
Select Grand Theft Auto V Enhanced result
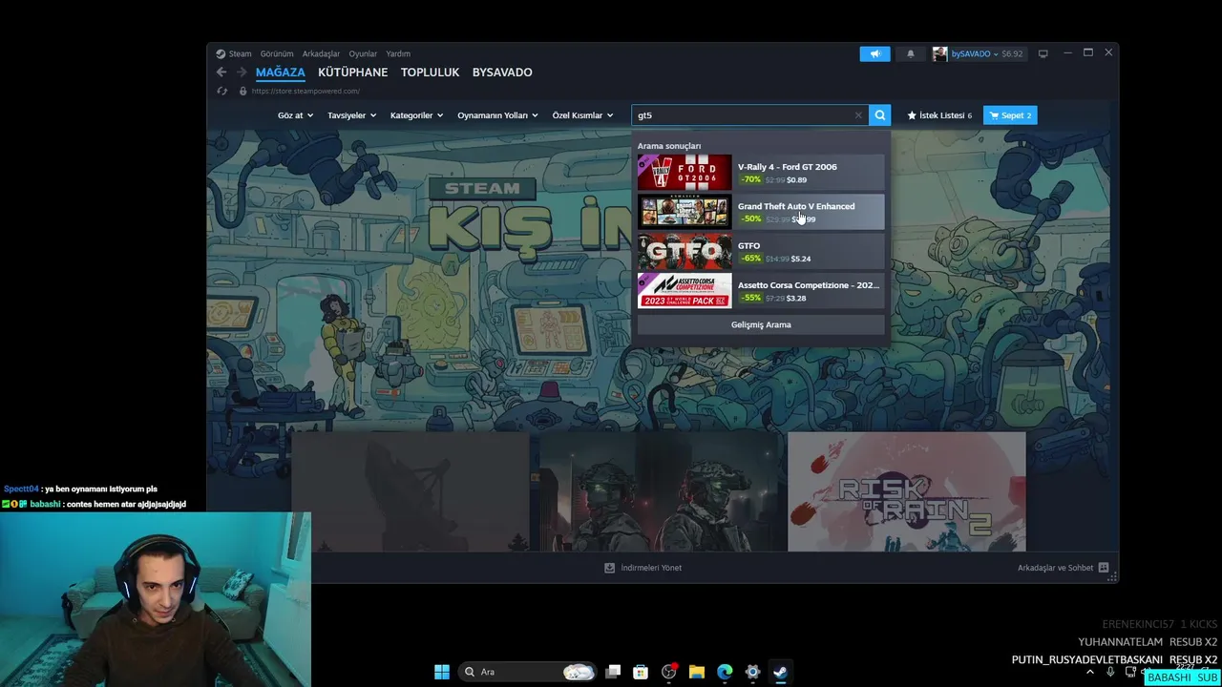coord(761,212)
